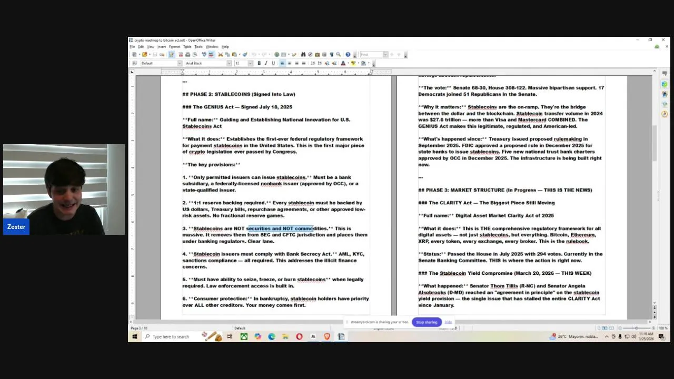Run the Spelling and Grammar check icon
Viewport: 674px width, 379px height.
click(x=204, y=54)
